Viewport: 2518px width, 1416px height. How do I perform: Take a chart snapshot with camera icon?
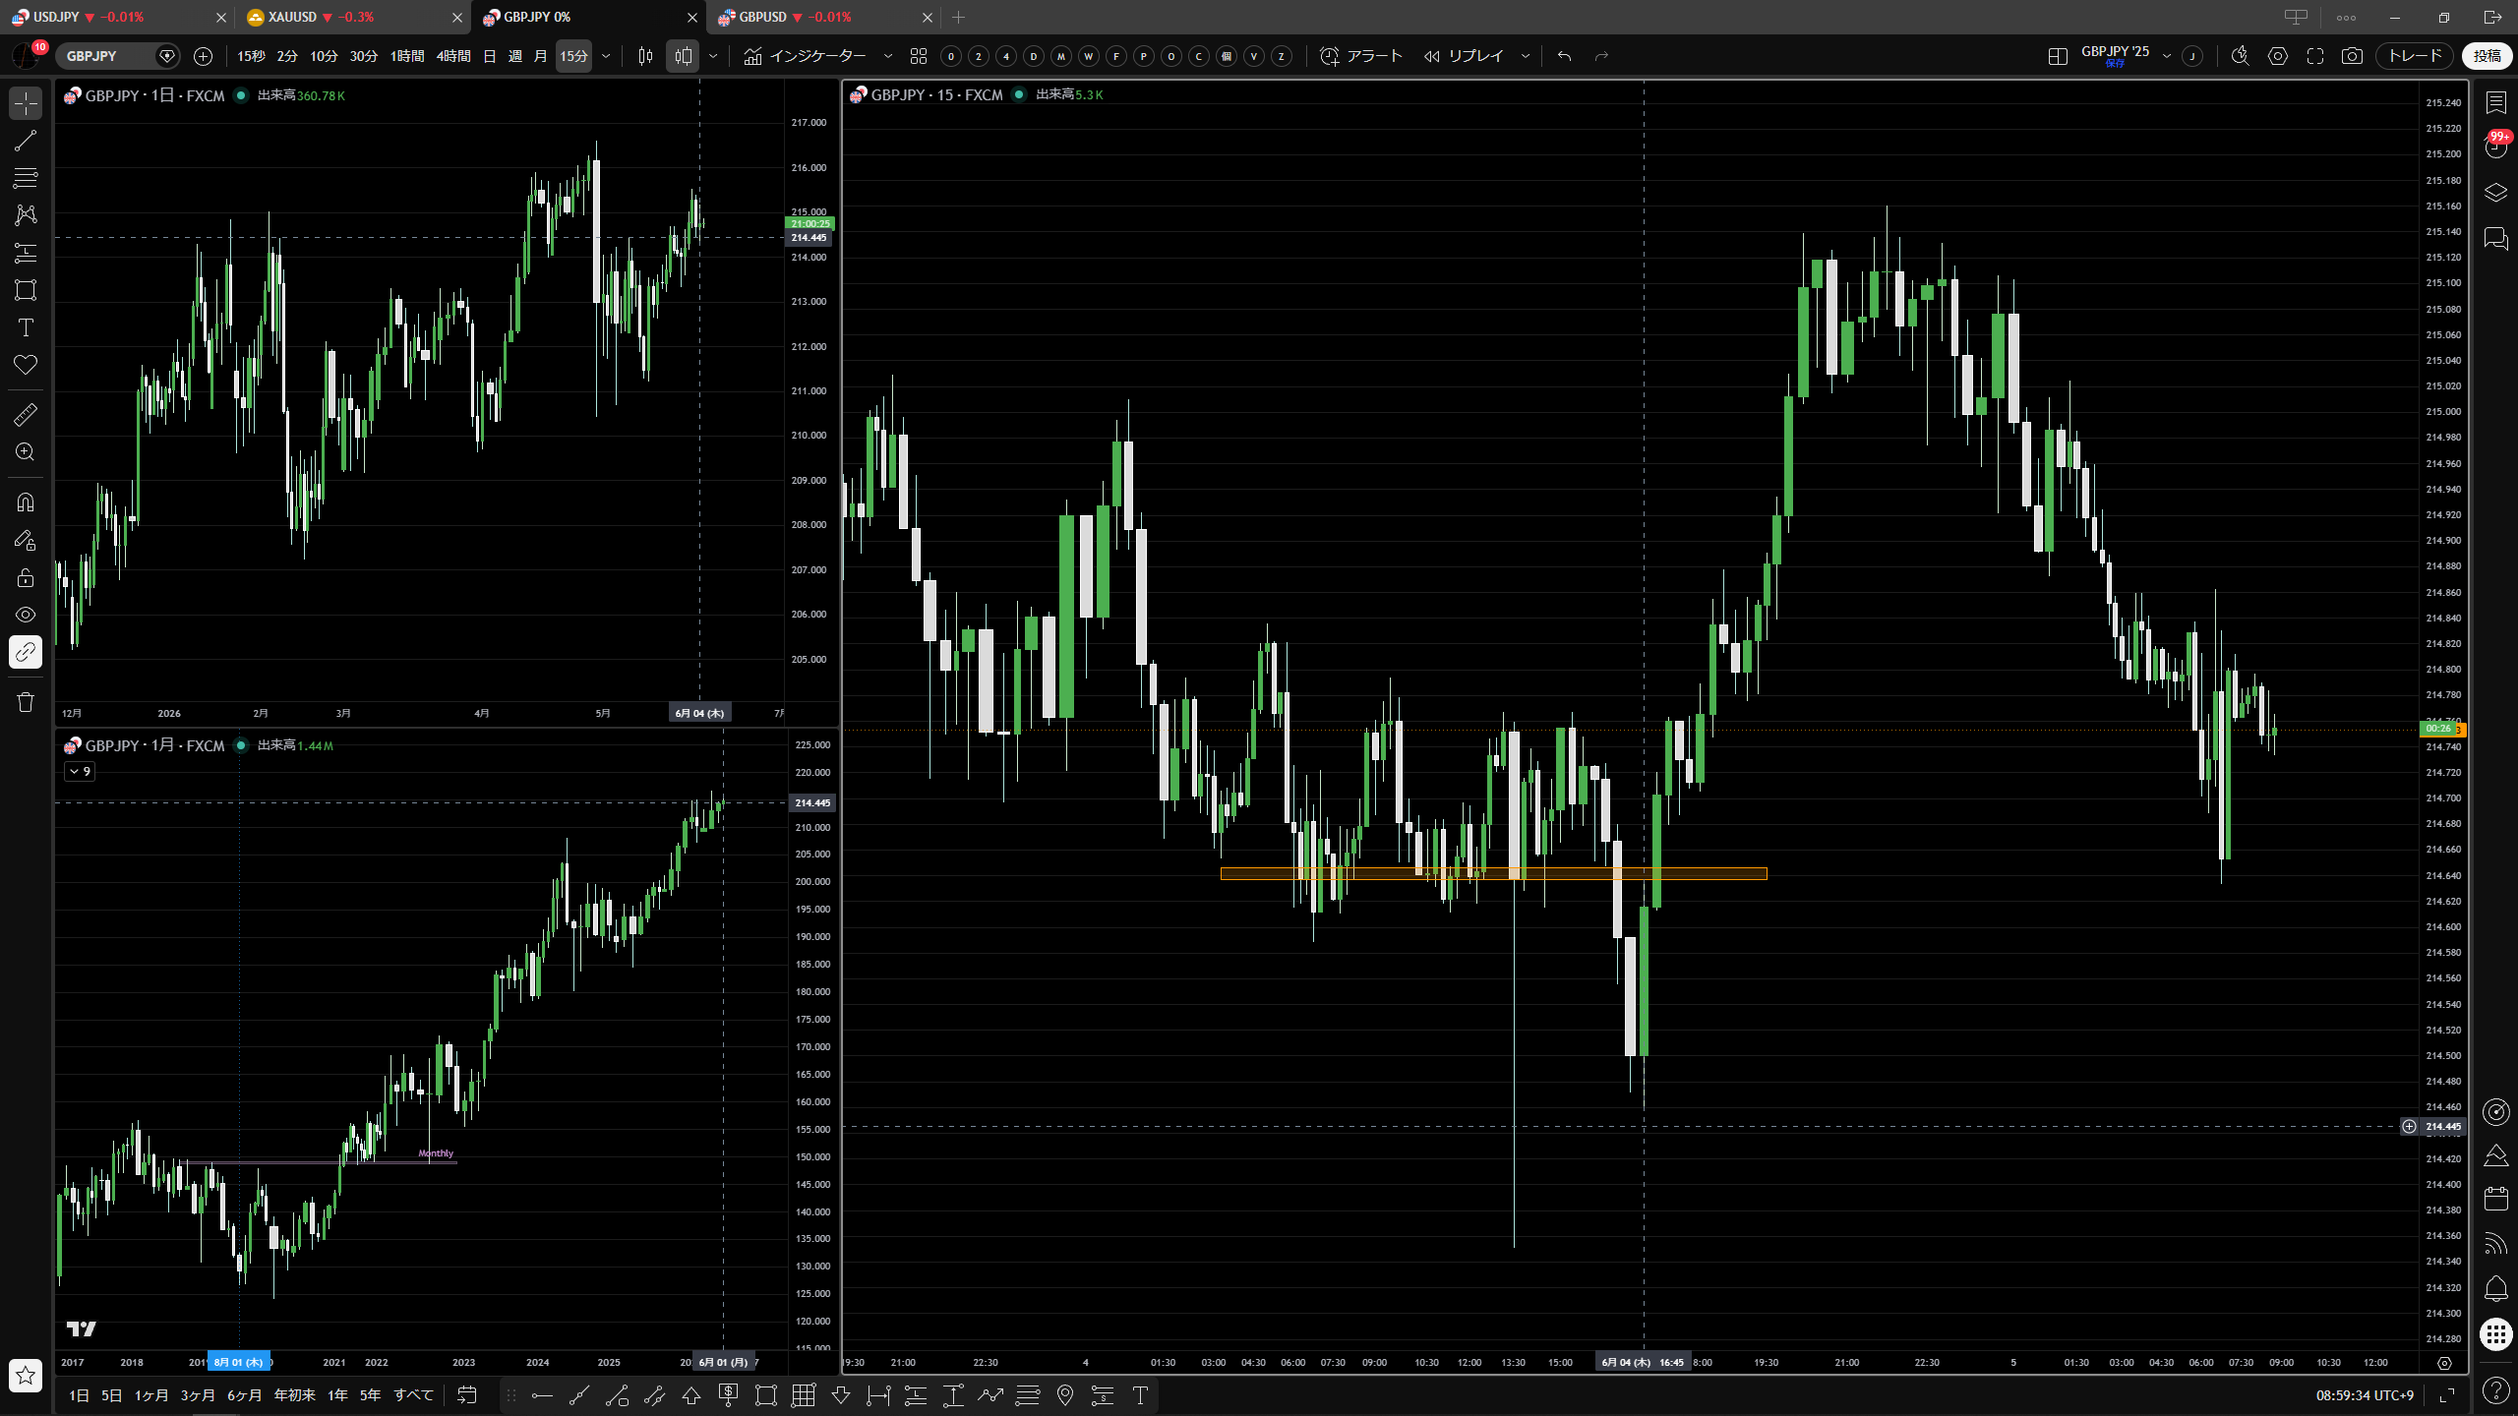pyautogui.click(x=2352, y=56)
